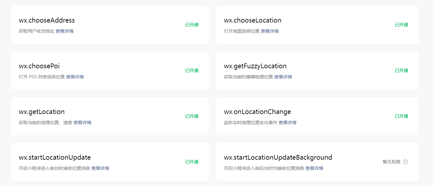Click the question mark icon beside 暂无权限
The height and width of the screenshot is (186, 433).
click(x=405, y=162)
